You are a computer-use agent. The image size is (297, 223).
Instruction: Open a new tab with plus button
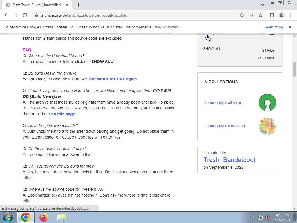78,5
